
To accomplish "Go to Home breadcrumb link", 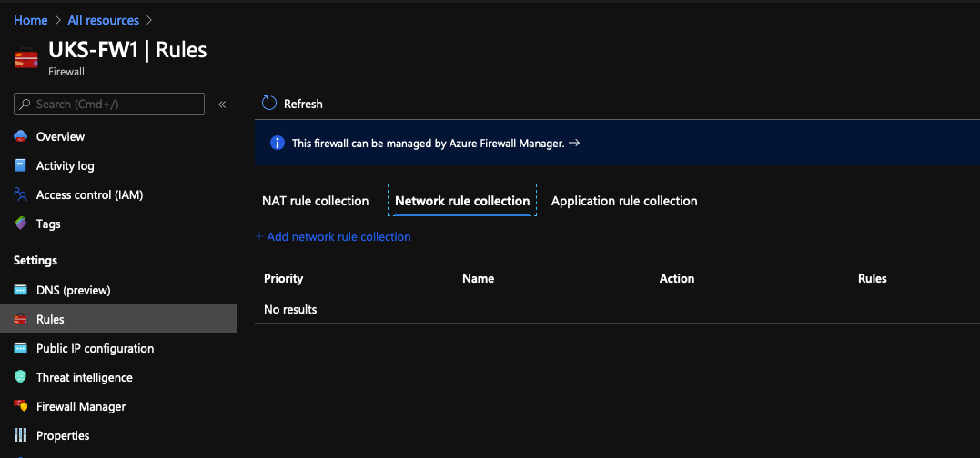I will tap(31, 20).
